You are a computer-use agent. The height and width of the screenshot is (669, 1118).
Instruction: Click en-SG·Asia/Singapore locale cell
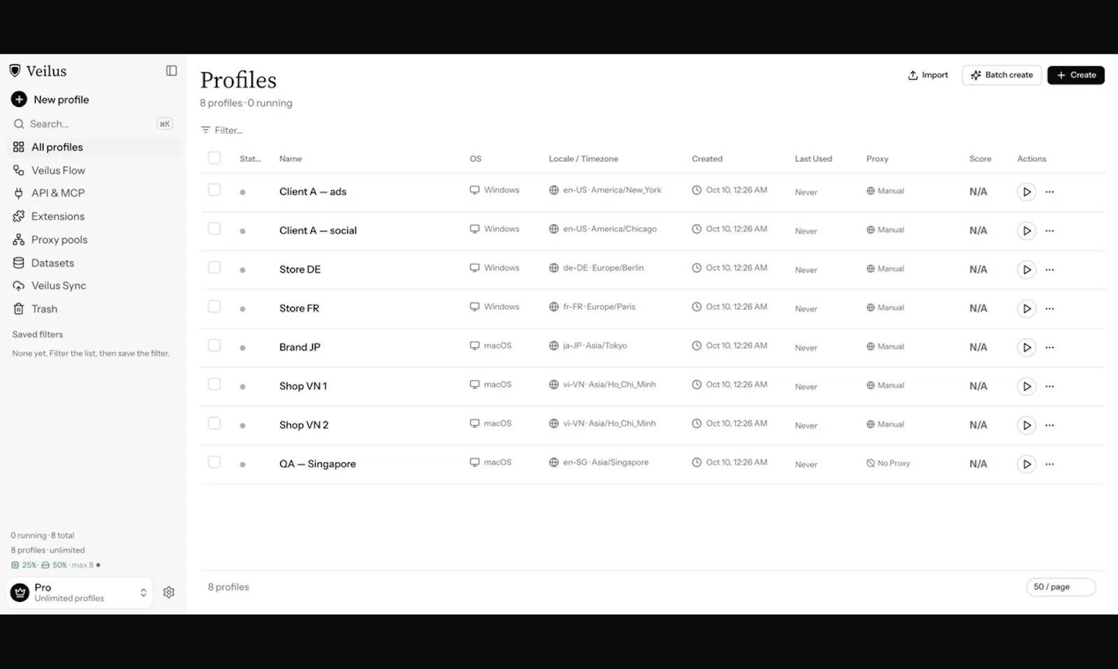599,463
